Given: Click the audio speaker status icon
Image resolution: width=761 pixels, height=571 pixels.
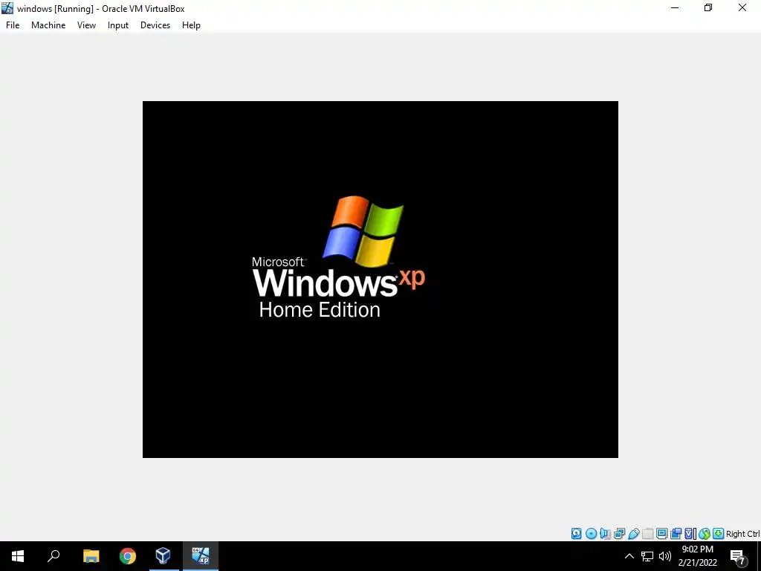Looking at the screenshot, I should click(605, 534).
